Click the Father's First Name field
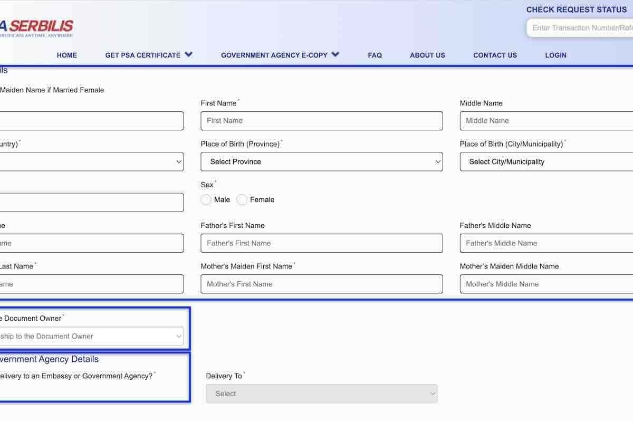The height and width of the screenshot is (422, 633). click(x=321, y=243)
